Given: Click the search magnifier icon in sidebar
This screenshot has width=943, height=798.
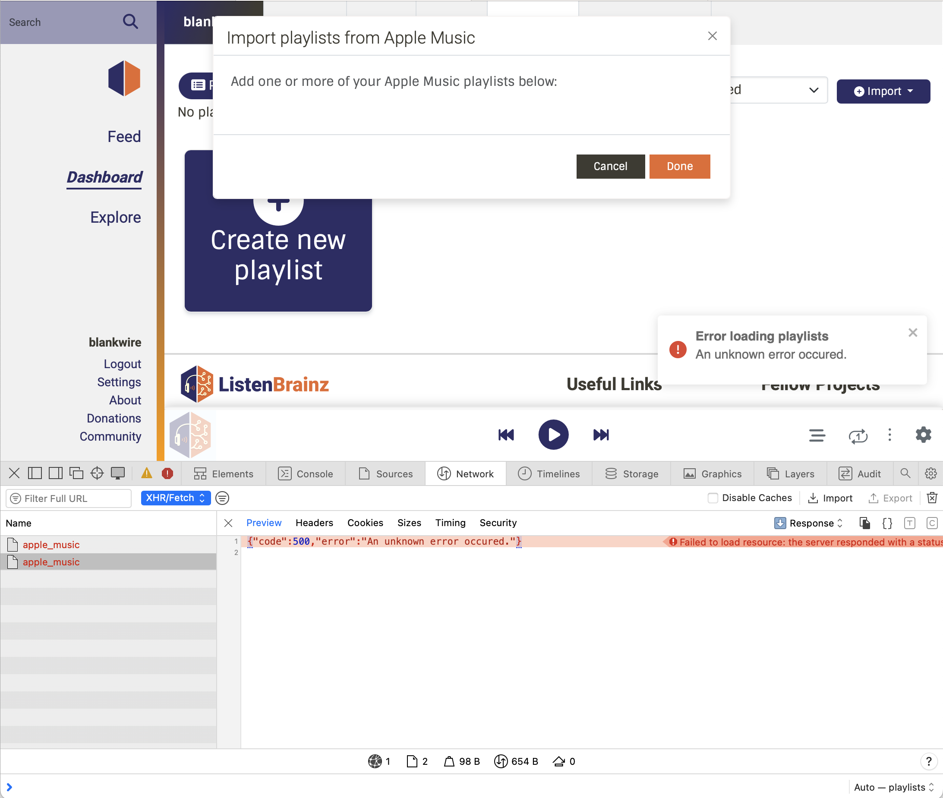Looking at the screenshot, I should 130,21.
